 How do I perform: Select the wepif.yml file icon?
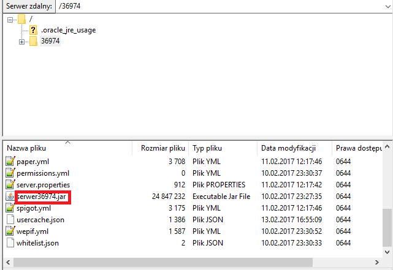pyautogui.click(x=10, y=231)
